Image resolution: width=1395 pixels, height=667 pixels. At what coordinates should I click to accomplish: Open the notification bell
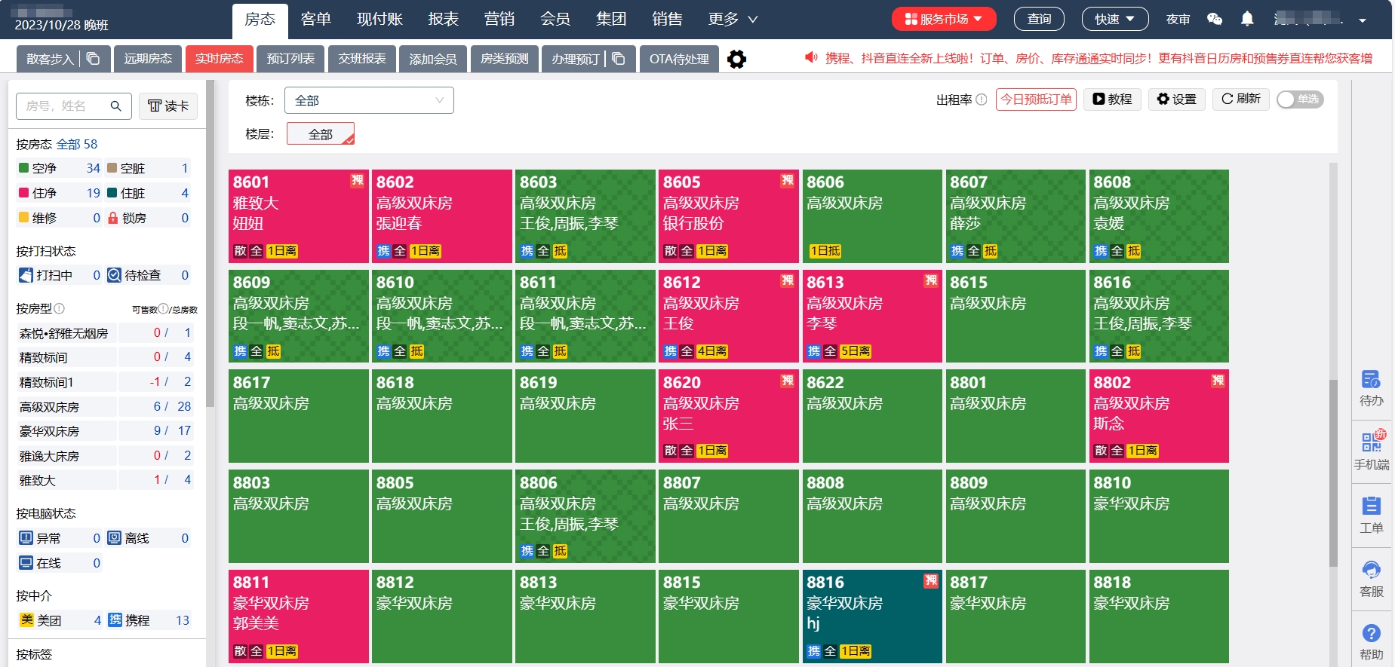(x=1247, y=20)
